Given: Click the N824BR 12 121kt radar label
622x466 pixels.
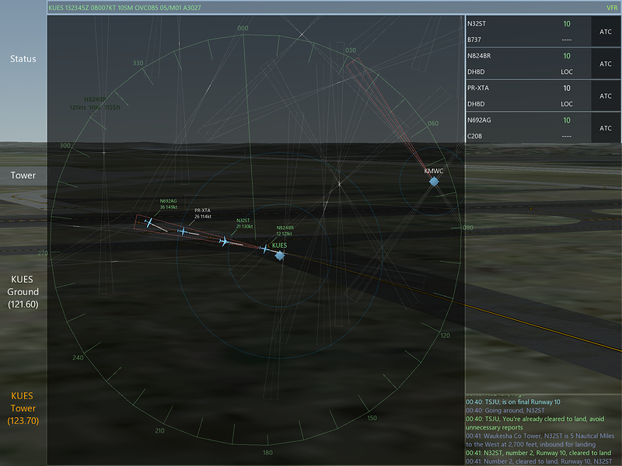Looking at the screenshot, I should pyautogui.click(x=285, y=231).
